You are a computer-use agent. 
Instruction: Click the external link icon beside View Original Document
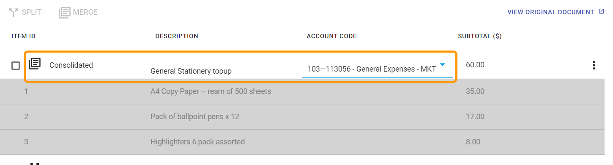[x=601, y=12]
